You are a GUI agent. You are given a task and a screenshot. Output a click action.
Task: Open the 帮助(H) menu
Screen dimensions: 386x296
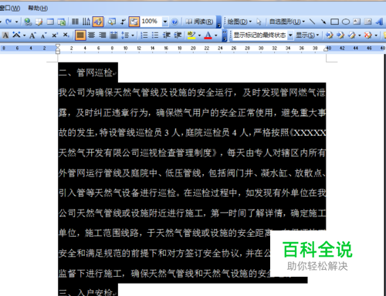pos(38,8)
